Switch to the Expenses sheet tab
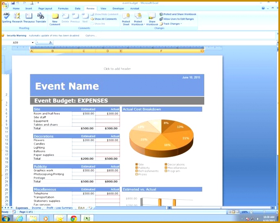 pyautogui.click(x=22, y=208)
